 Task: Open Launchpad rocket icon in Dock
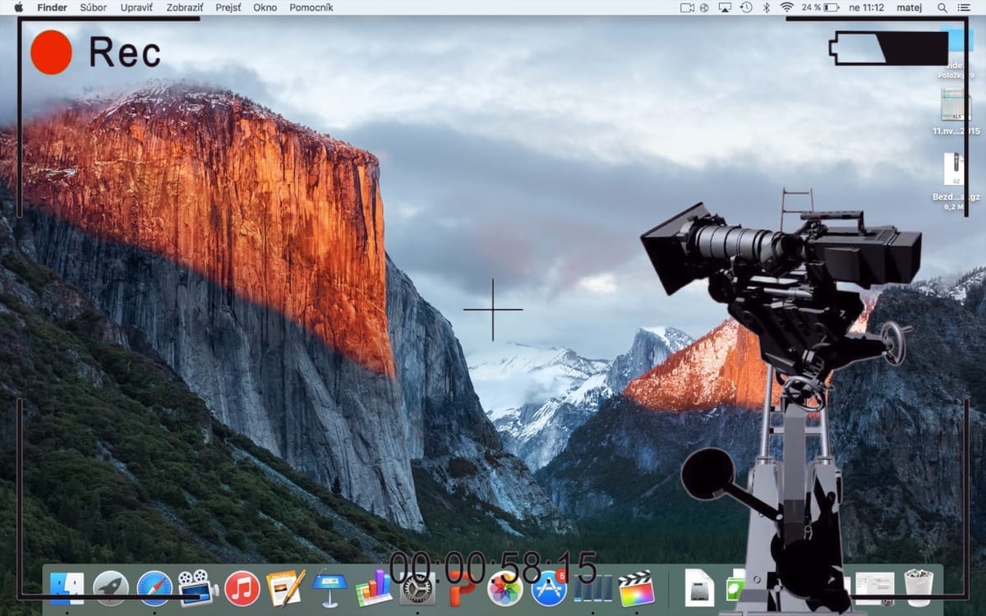111,588
